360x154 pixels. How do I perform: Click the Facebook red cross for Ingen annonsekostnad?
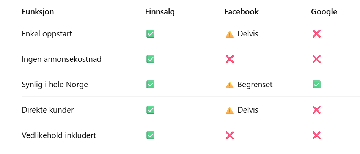[x=230, y=59]
